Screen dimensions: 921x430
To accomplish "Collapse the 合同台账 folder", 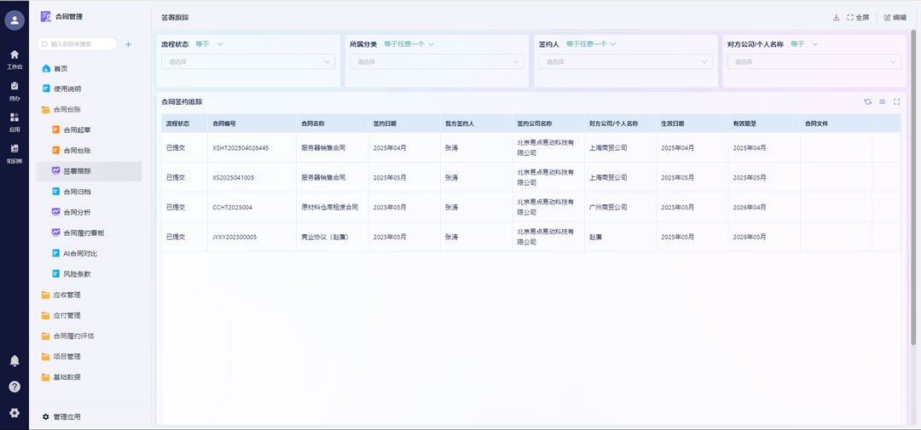I will pyautogui.click(x=67, y=109).
